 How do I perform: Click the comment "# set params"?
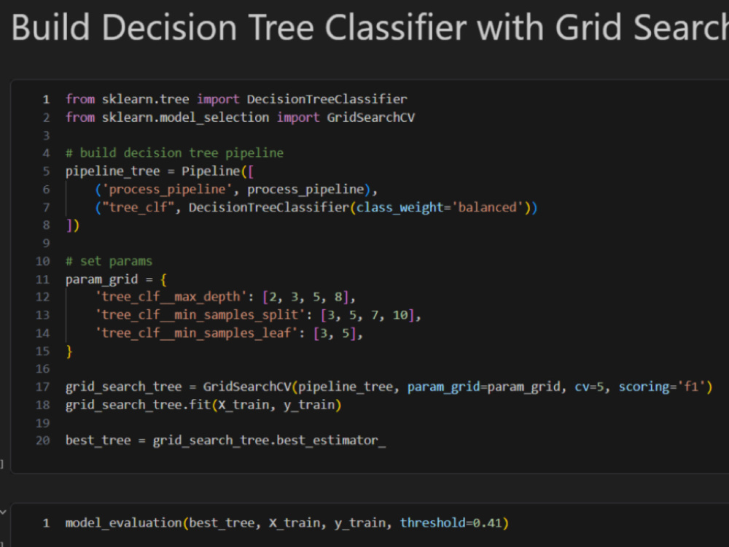[x=109, y=261]
